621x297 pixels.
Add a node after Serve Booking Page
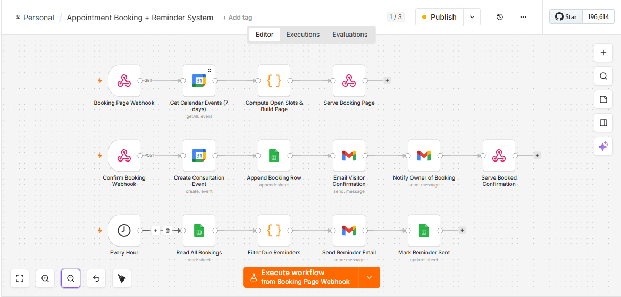tap(387, 80)
